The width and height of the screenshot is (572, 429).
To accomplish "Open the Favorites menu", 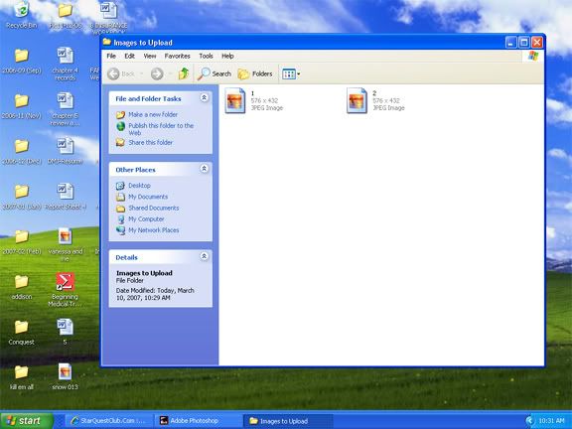I will coord(178,56).
